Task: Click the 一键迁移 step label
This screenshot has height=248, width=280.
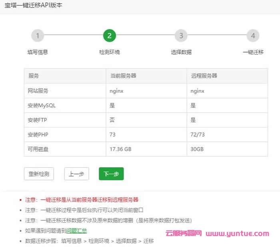Action: click(x=253, y=52)
